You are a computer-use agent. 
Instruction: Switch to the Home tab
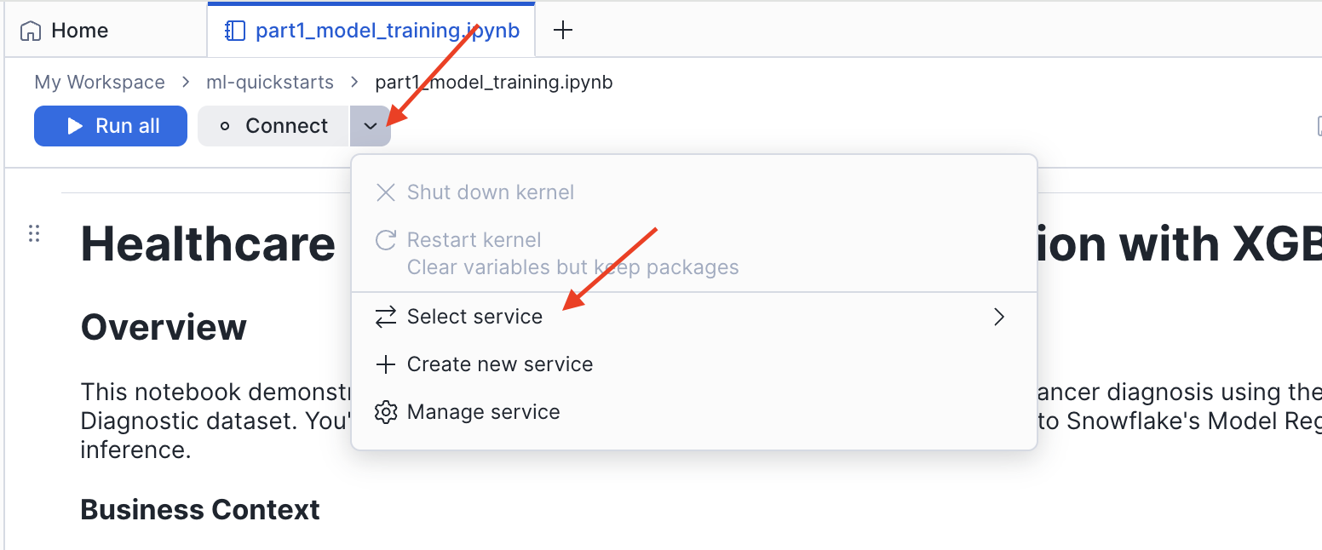79,31
